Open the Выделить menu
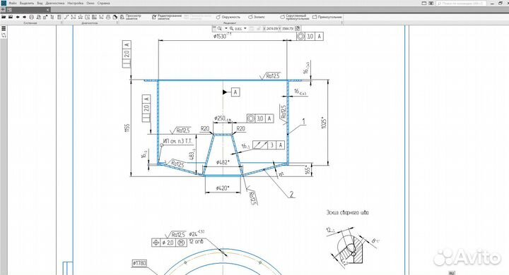Screen dimensions: 509x275 27,3
